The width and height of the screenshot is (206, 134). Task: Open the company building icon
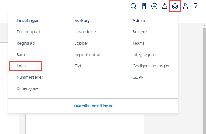[x=144, y=6]
